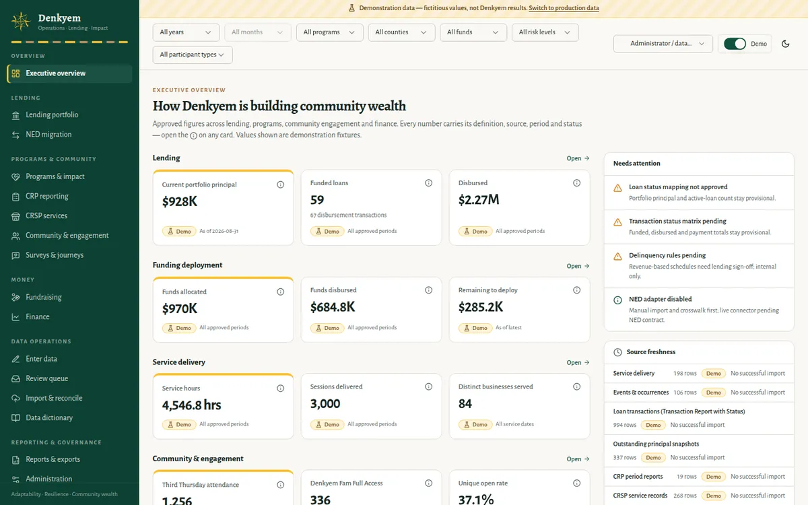Image resolution: width=808 pixels, height=505 pixels.
Task: Show info for Remaining to deploy card
Action: coord(577,290)
